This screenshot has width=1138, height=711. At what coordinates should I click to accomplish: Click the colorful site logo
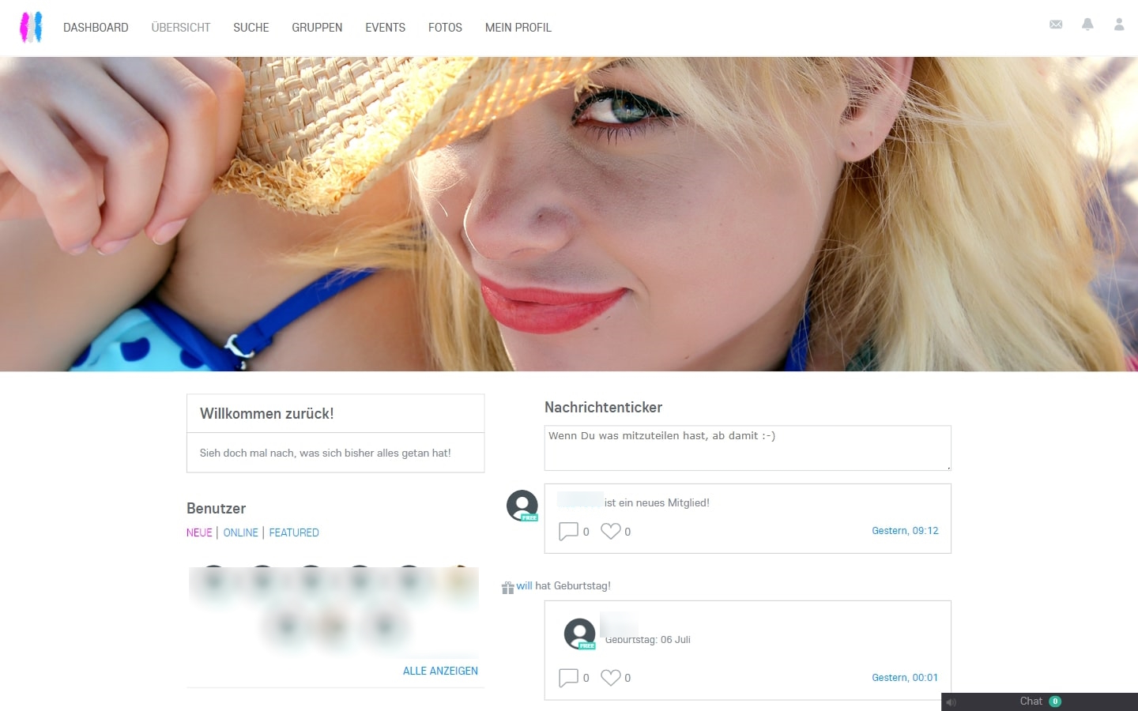coord(31,28)
